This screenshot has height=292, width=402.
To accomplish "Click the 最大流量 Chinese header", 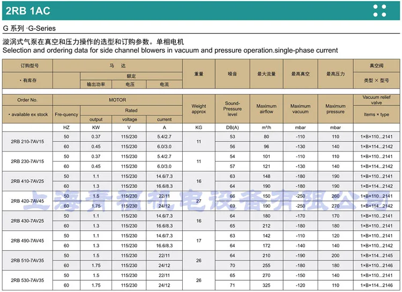I will [x=266, y=74].
